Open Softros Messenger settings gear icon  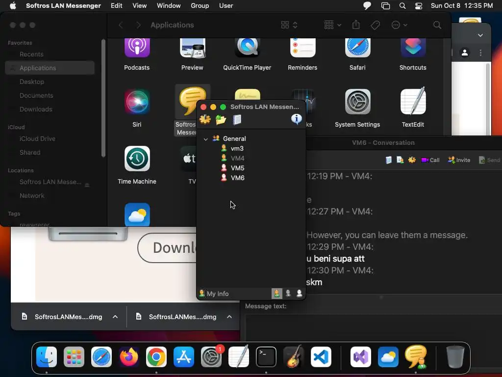(205, 119)
